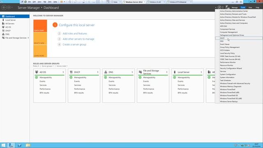Open the AD DS role tile header
Screen dimensions: 263x148
pos(49,72)
